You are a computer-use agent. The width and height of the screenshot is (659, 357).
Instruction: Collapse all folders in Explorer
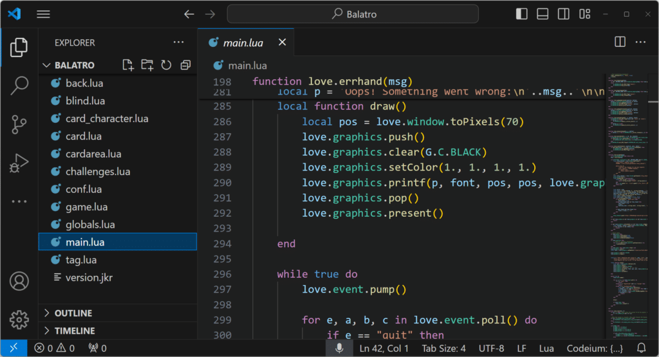pos(185,65)
